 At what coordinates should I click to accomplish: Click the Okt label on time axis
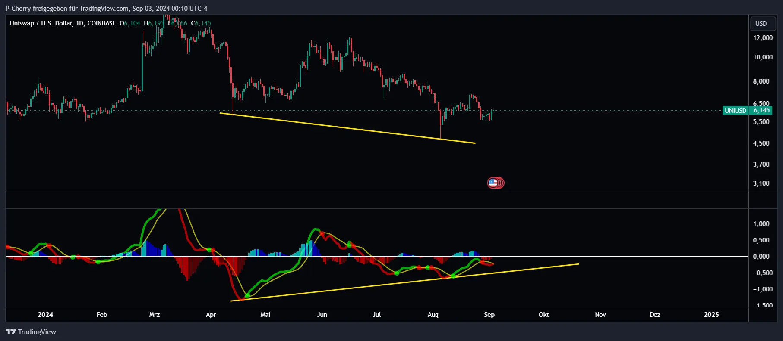544,315
